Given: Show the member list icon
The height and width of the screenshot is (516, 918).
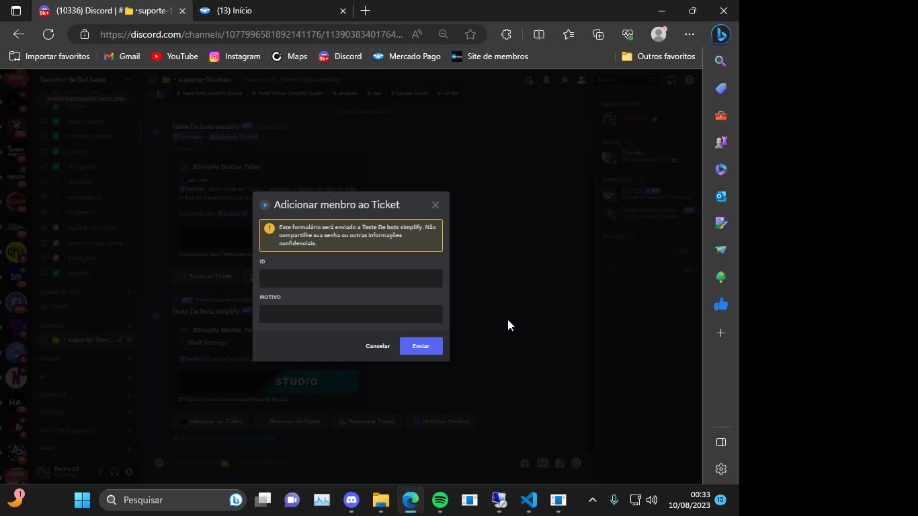Looking at the screenshot, I should pos(581,79).
